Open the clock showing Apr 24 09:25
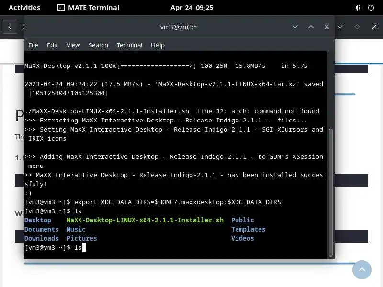 pos(191,8)
